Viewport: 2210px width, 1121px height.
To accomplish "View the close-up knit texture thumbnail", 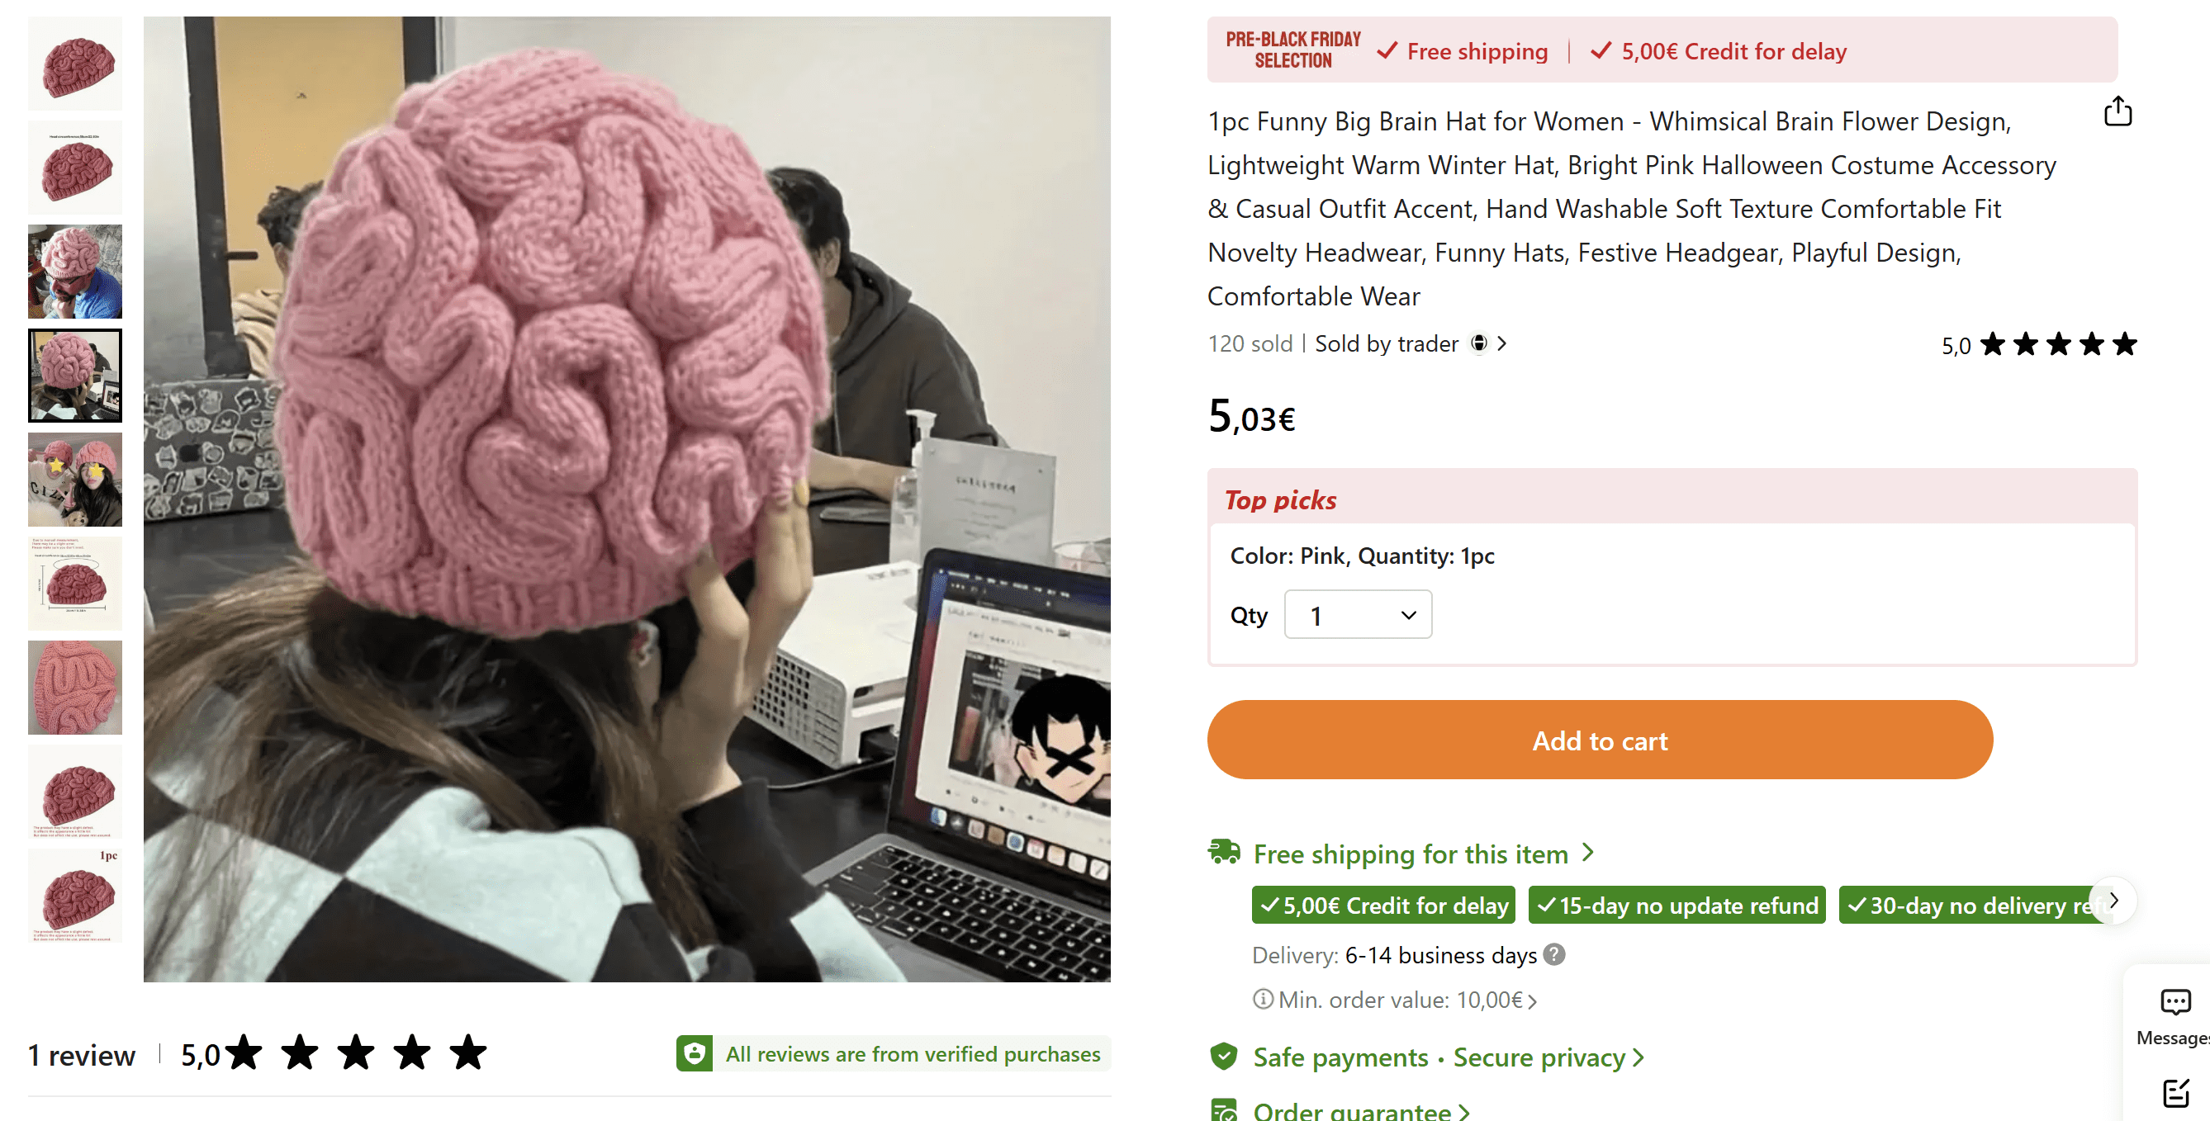I will pos(75,687).
